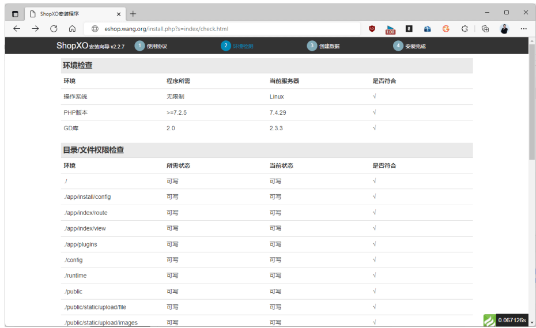536x328 pixels.
Task: Open browser Settings and more menu
Action: (524, 29)
